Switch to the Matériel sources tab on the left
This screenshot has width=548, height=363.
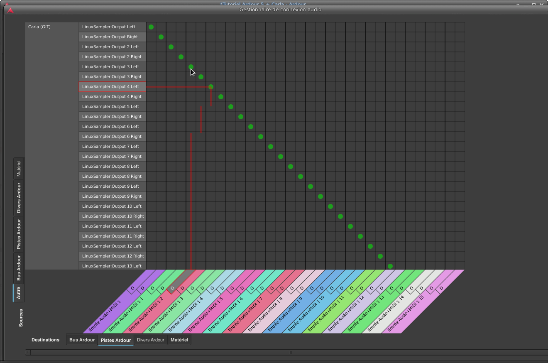tap(19, 168)
